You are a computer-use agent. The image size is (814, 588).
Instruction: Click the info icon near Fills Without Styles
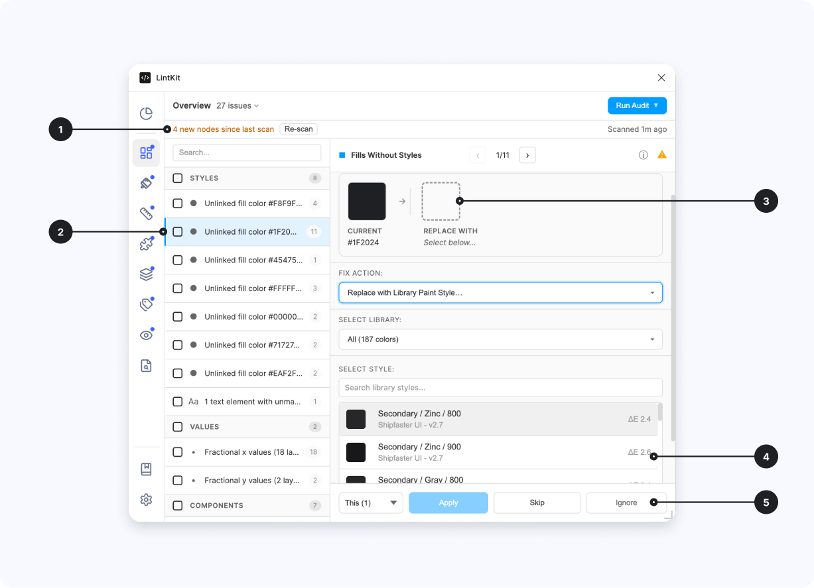pyautogui.click(x=643, y=154)
